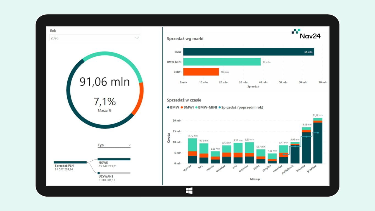Image resolution: width=375 pixels, height=211 pixels.
Task: Click the Typ level header
Action: [101, 145]
